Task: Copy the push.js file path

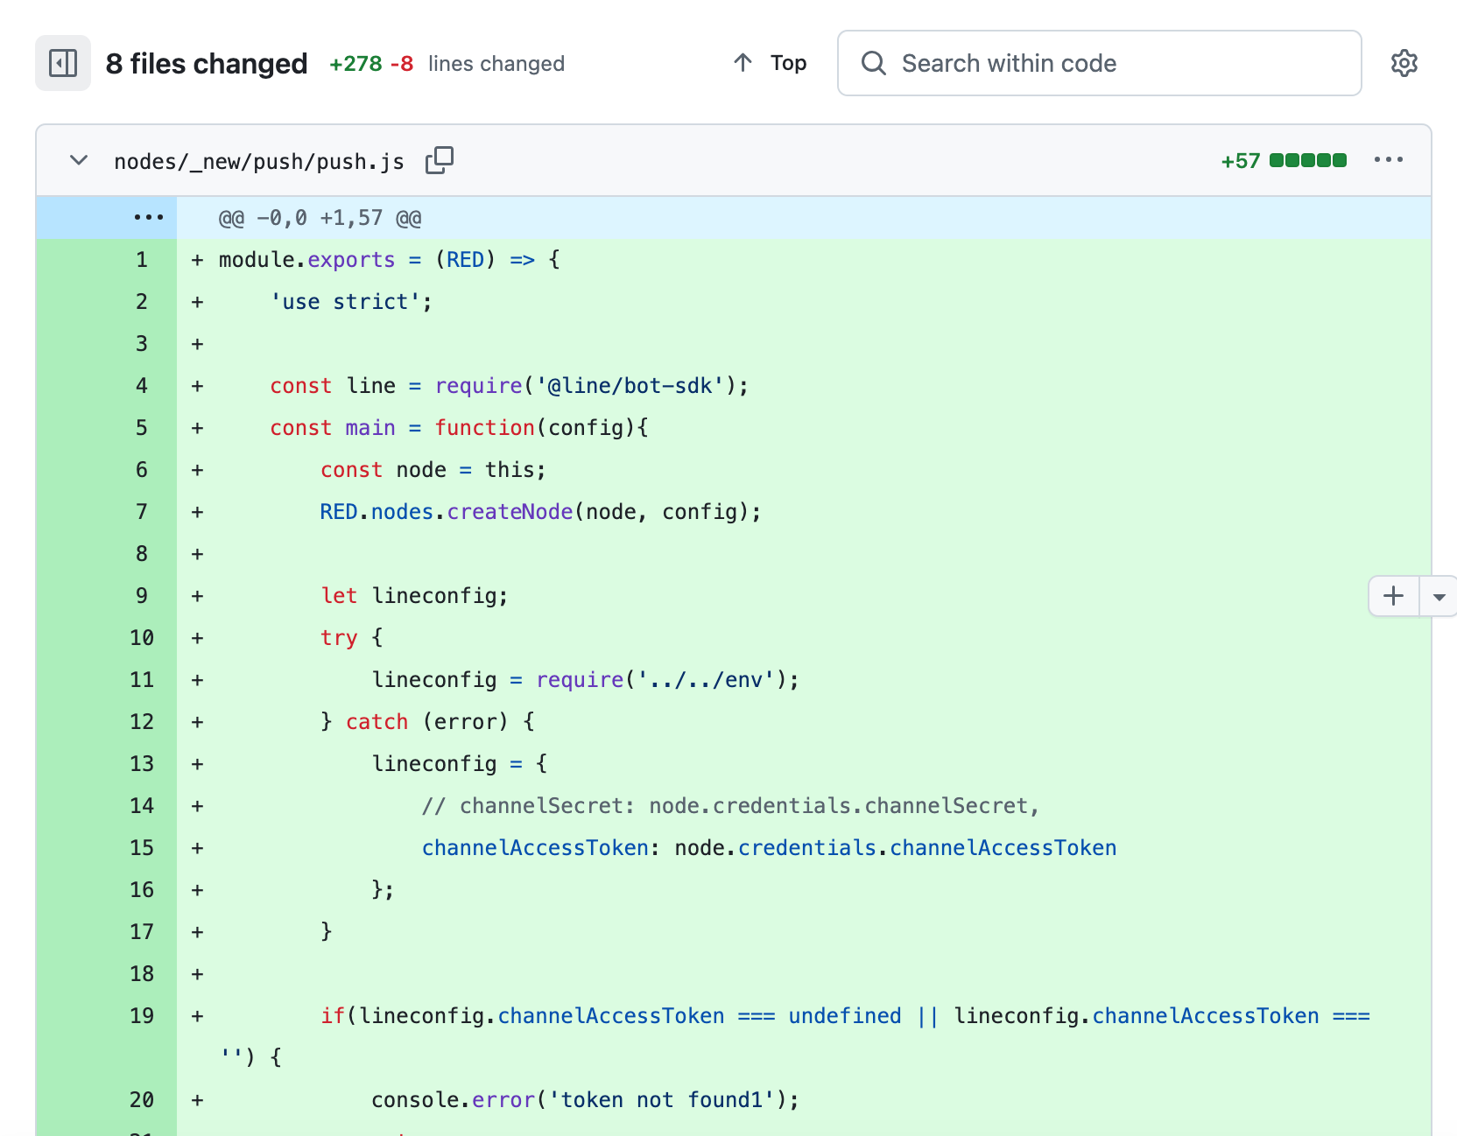Action: click(x=440, y=160)
